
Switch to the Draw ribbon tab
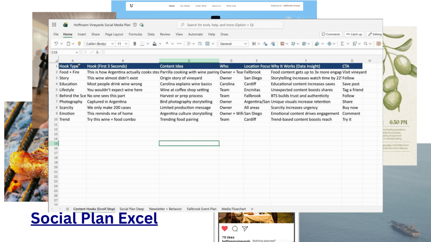coord(224,34)
